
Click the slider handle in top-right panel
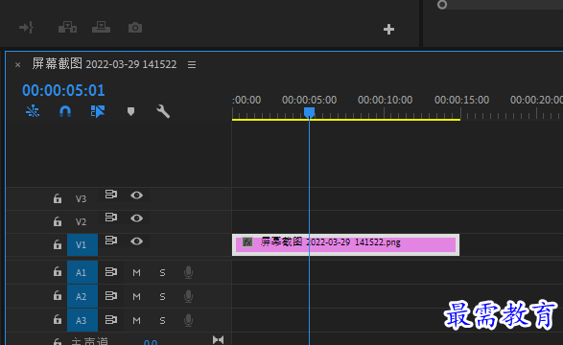pos(442,5)
